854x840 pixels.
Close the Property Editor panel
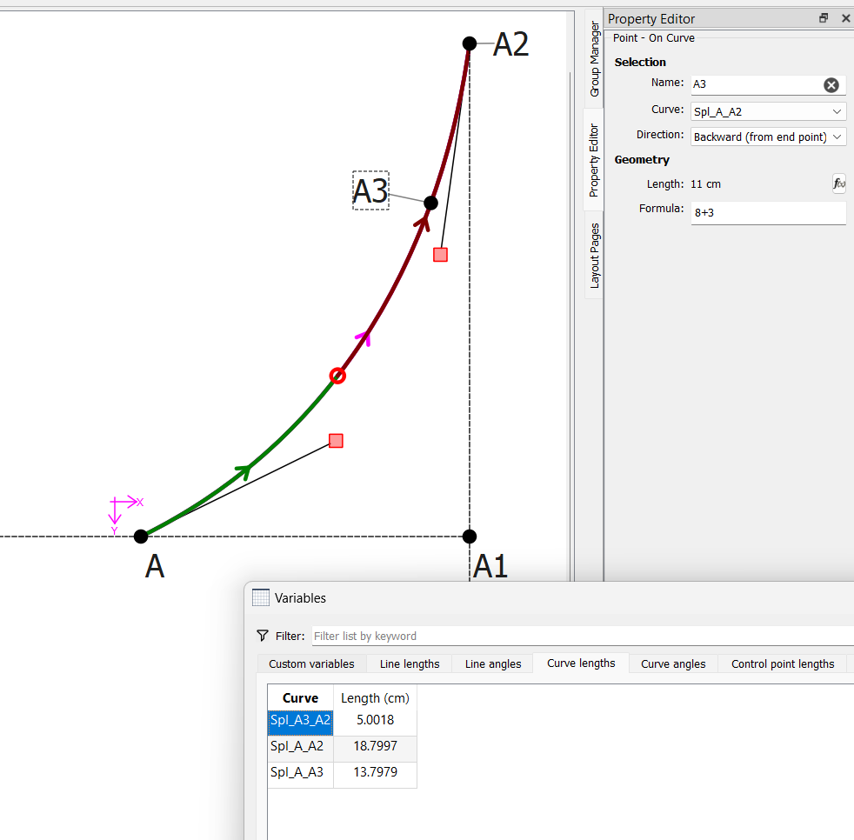click(x=845, y=18)
